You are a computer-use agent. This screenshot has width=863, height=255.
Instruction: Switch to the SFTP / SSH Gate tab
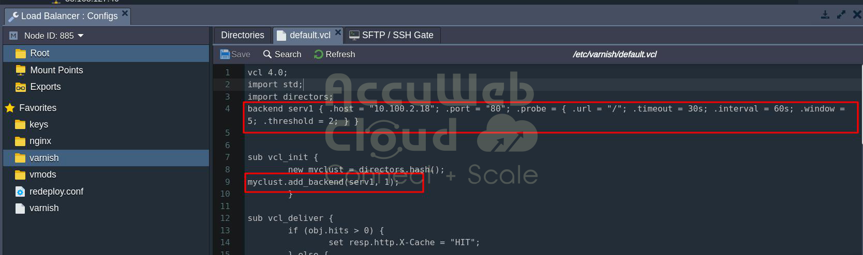[x=397, y=35]
